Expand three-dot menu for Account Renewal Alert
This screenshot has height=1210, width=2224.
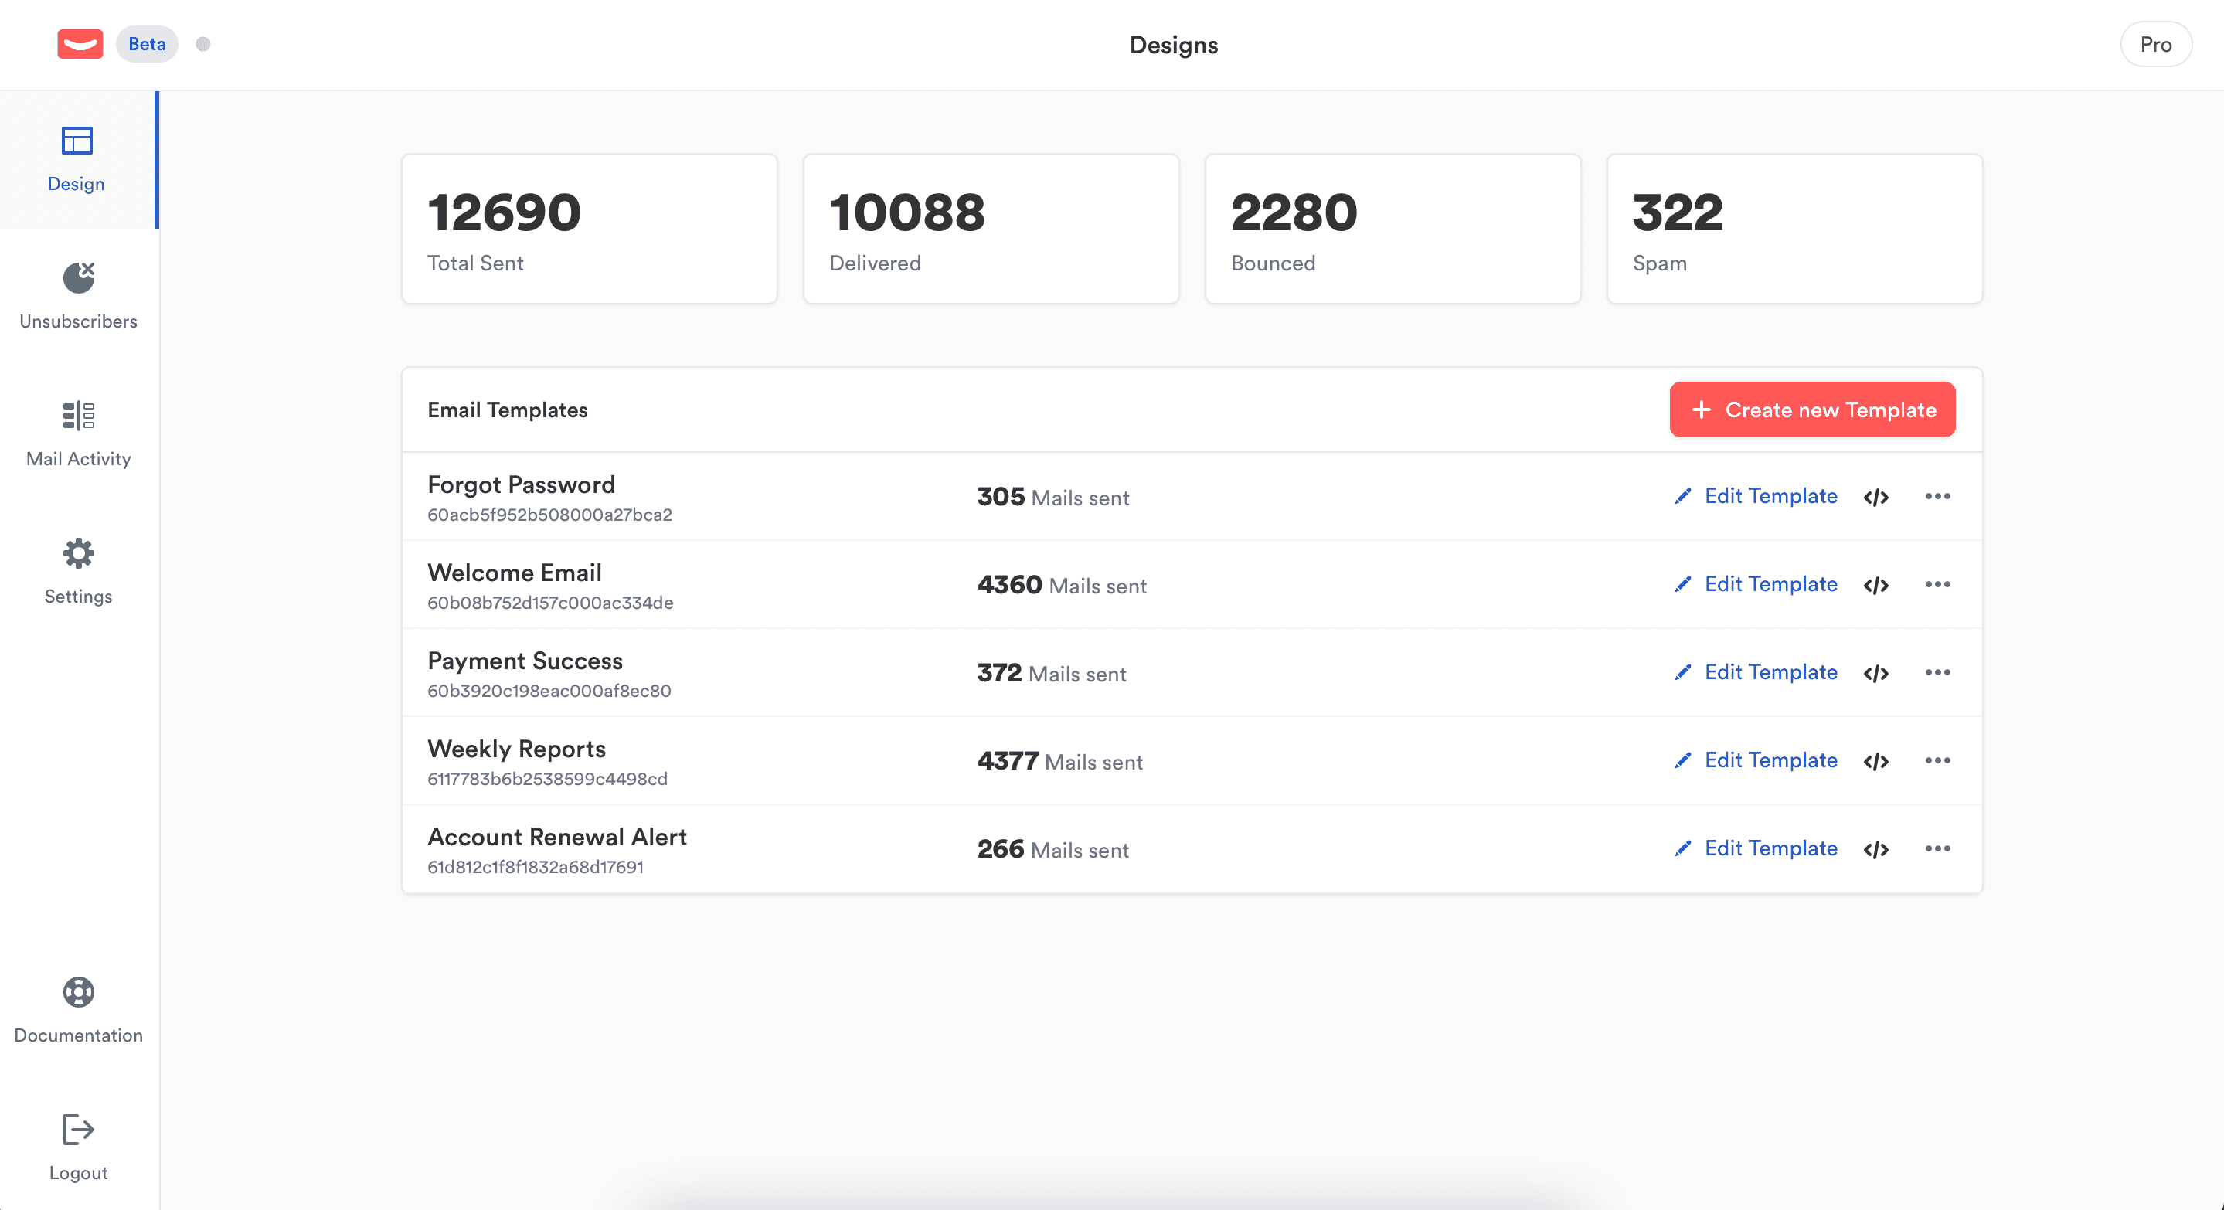1937,848
